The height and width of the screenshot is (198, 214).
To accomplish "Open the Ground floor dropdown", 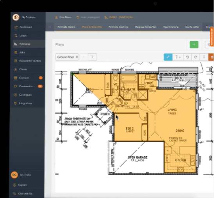I will [67, 57].
